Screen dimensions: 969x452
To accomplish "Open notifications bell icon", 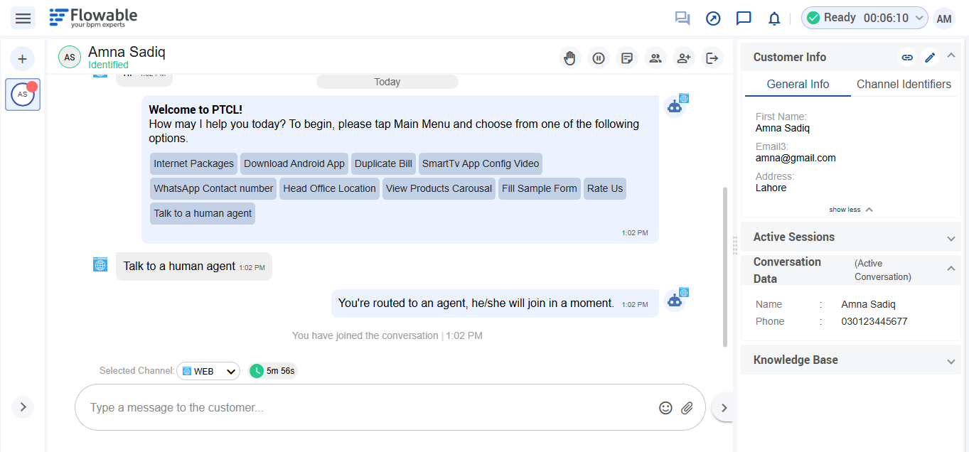I will point(774,18).
